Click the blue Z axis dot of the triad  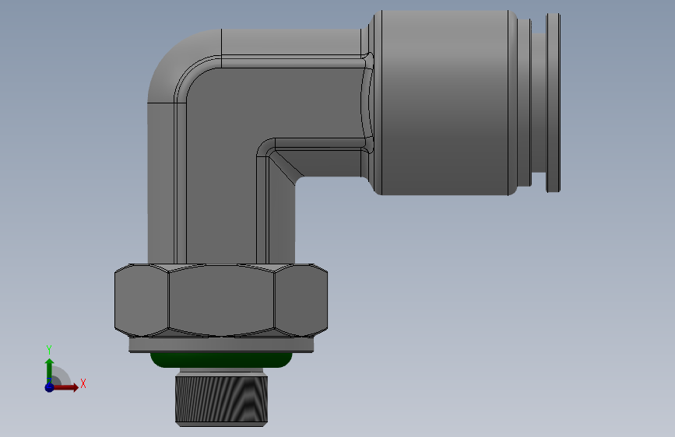click(50, 387)
